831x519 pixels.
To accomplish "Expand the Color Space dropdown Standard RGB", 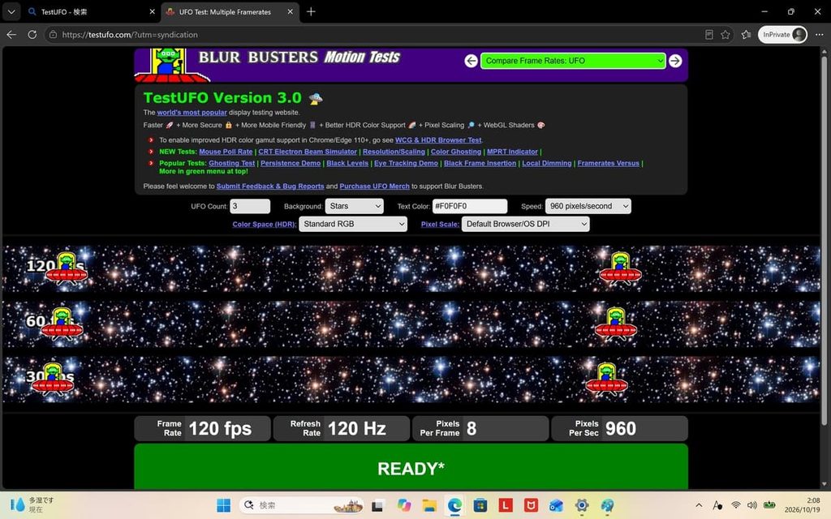I will click(x=353, y=224).
